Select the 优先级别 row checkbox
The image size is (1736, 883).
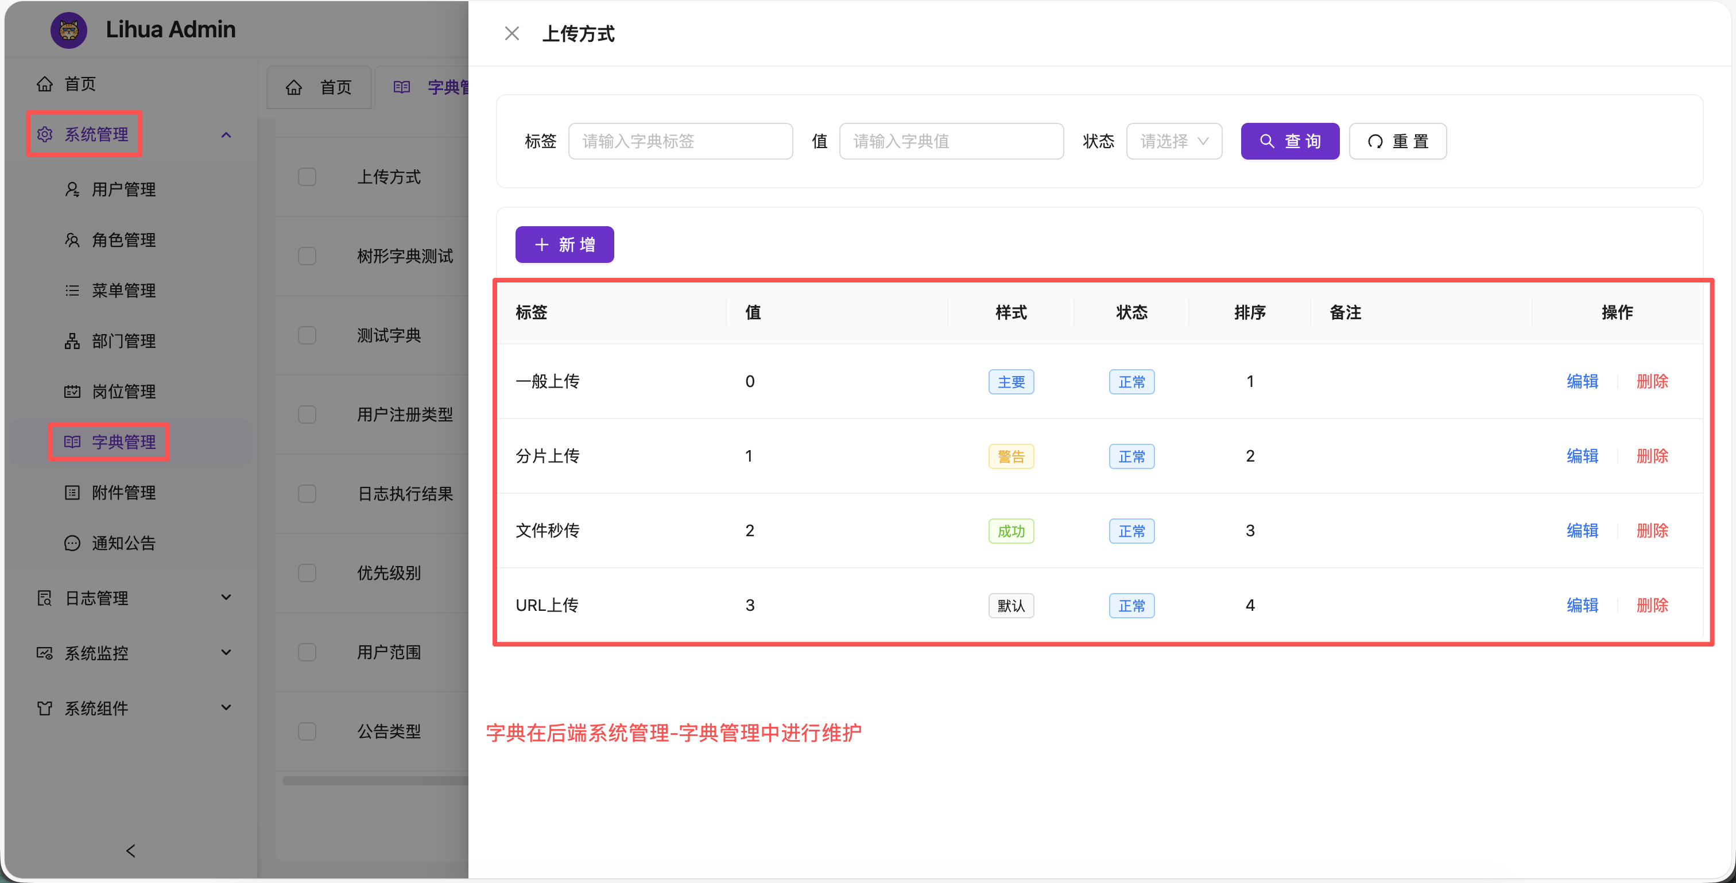tap(307, 573)
